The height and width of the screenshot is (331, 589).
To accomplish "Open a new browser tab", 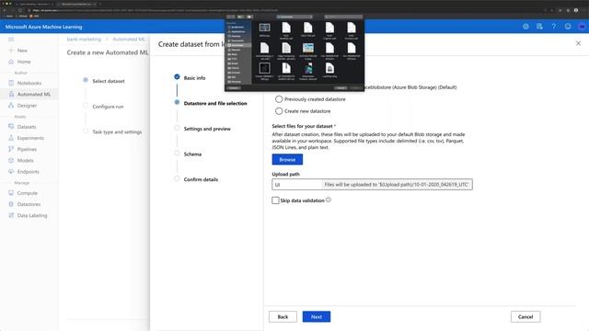I will click(100, 4).
